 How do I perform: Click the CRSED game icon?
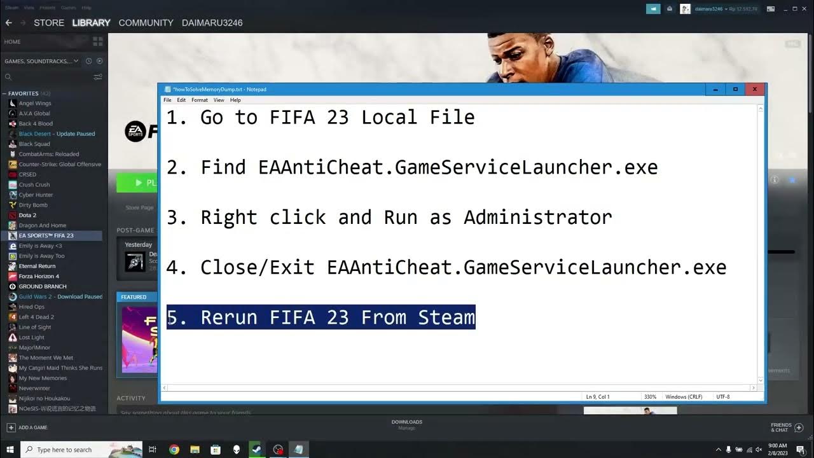coord(13,174)
